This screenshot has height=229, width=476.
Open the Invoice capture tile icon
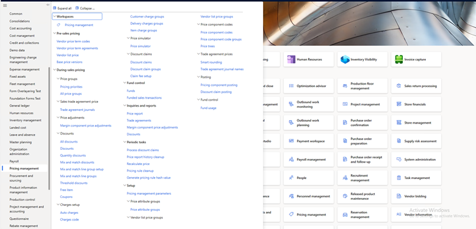click(x=398, y=59)
